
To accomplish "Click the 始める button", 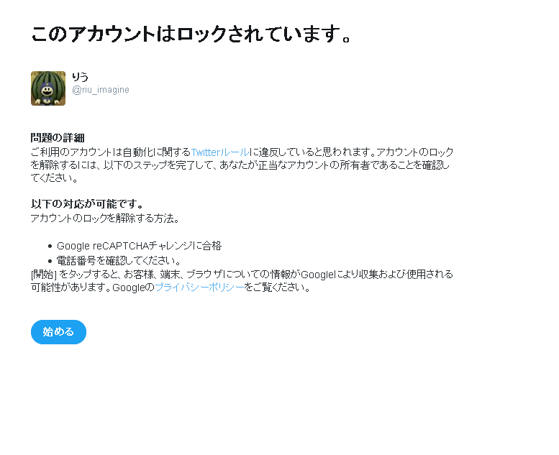I will (58, 332).
